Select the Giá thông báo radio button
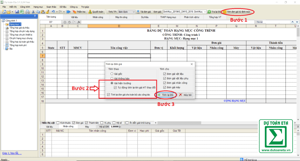300x161 pixels. click(x=112, y=78)
